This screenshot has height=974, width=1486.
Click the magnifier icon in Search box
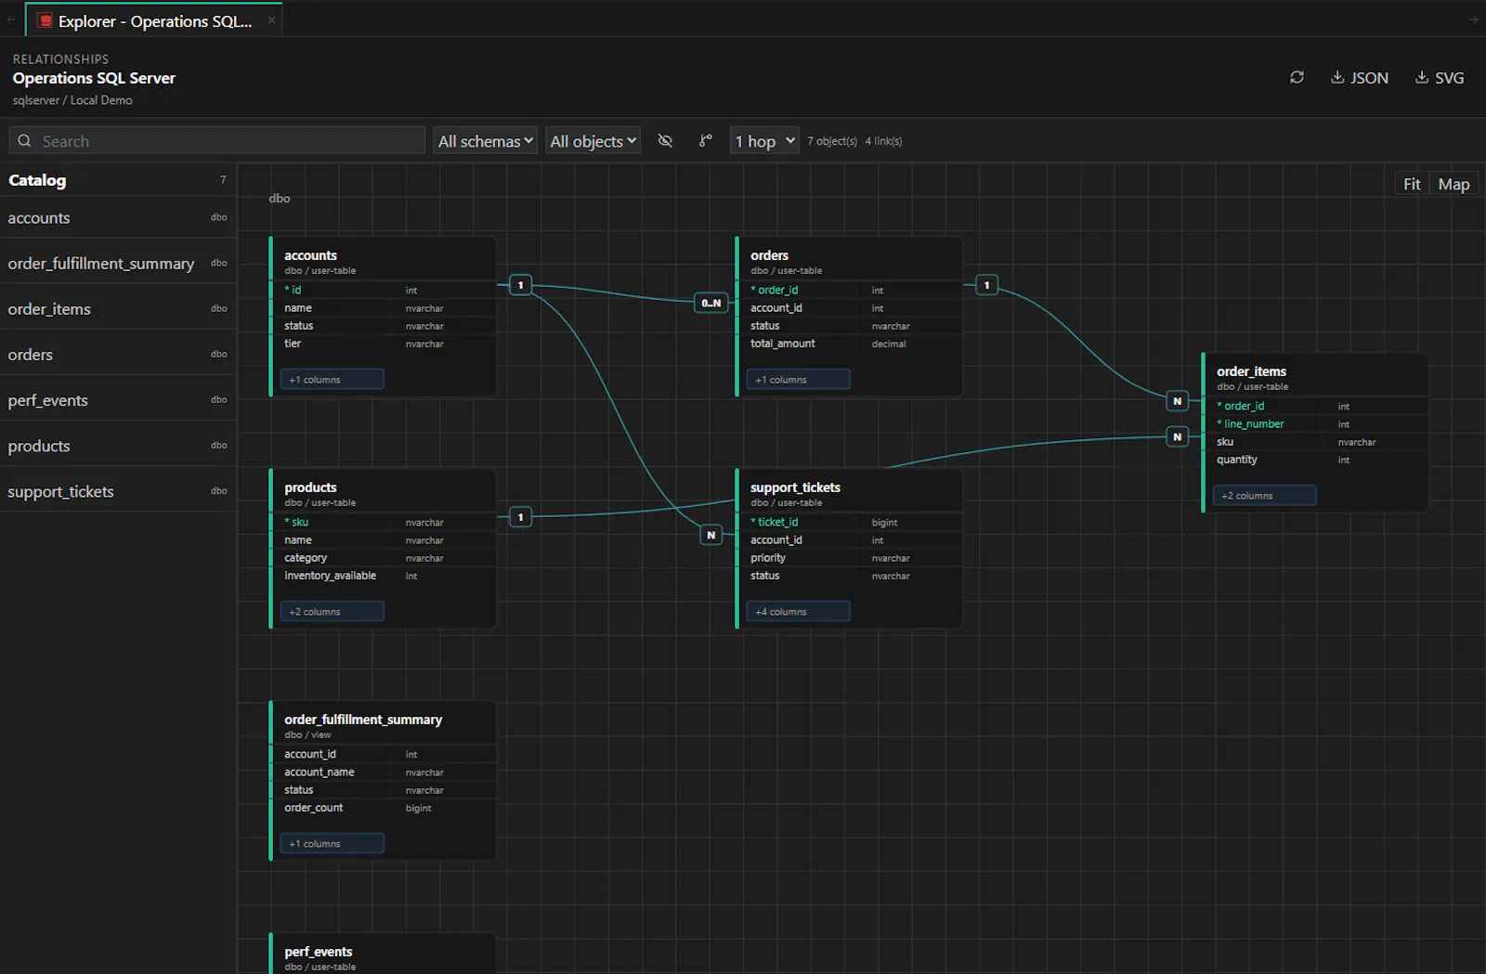coord(25,141)
